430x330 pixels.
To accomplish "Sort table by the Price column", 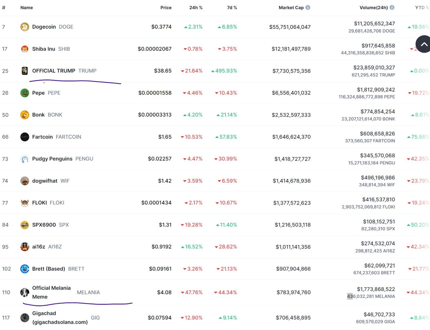I will click(x=166, y=8).
